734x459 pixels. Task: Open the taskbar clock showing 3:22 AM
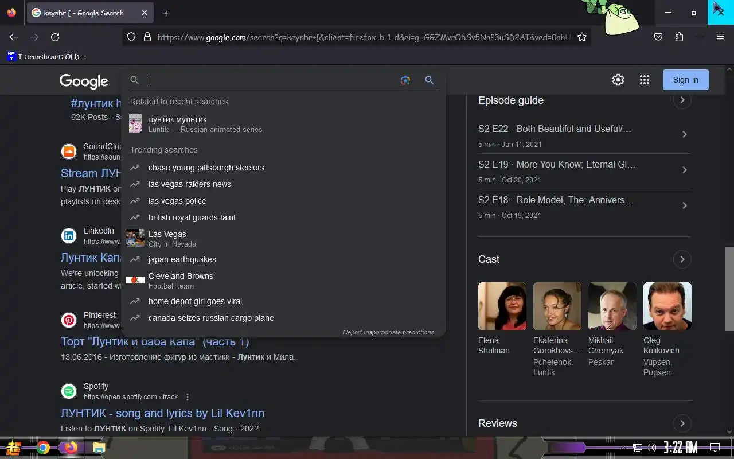click(x=681, y=448)
